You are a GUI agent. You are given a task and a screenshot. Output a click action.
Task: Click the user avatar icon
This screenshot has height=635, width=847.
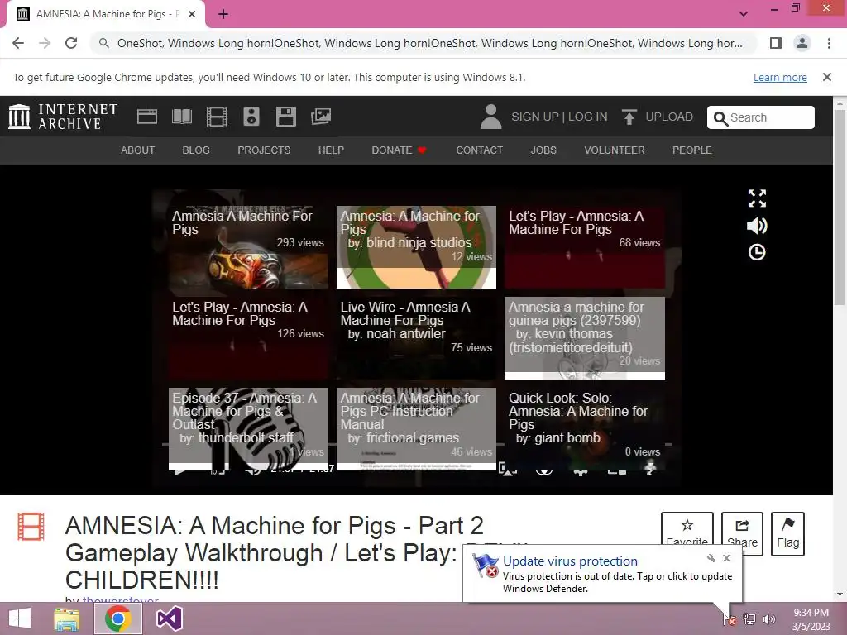pyautogui.click(x=490, y=117)
